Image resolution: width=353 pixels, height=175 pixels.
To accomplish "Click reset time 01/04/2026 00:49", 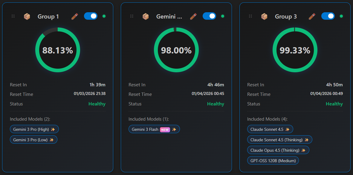I will (x=326, y=93).
